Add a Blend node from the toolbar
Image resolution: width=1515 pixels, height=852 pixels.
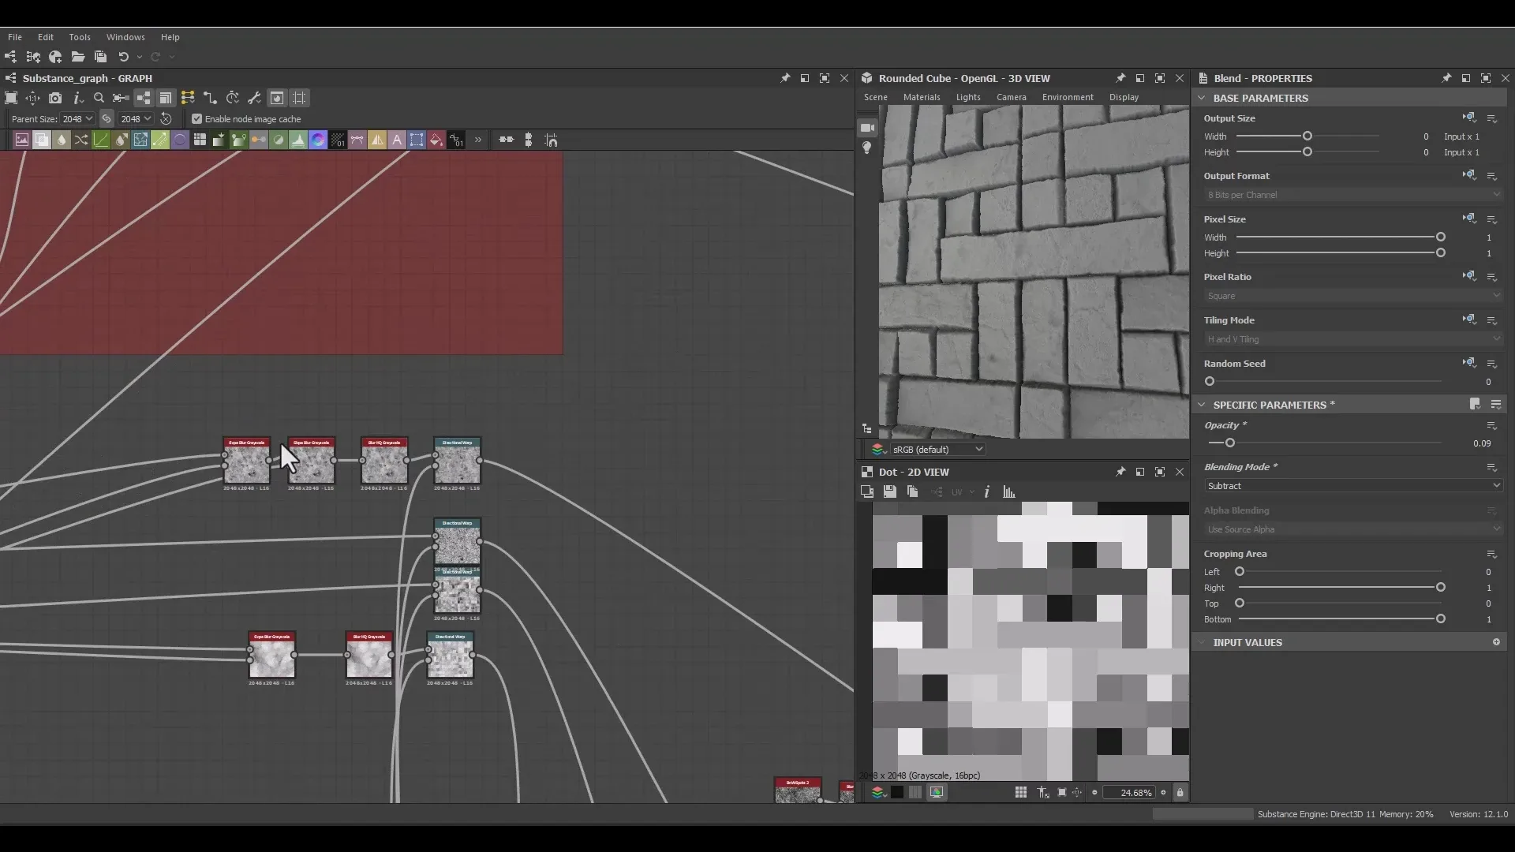(x=41, y=140)
